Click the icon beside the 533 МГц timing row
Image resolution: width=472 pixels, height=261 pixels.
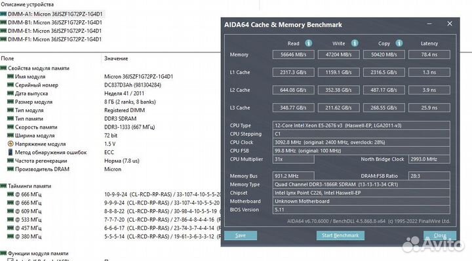pos(10,220)
